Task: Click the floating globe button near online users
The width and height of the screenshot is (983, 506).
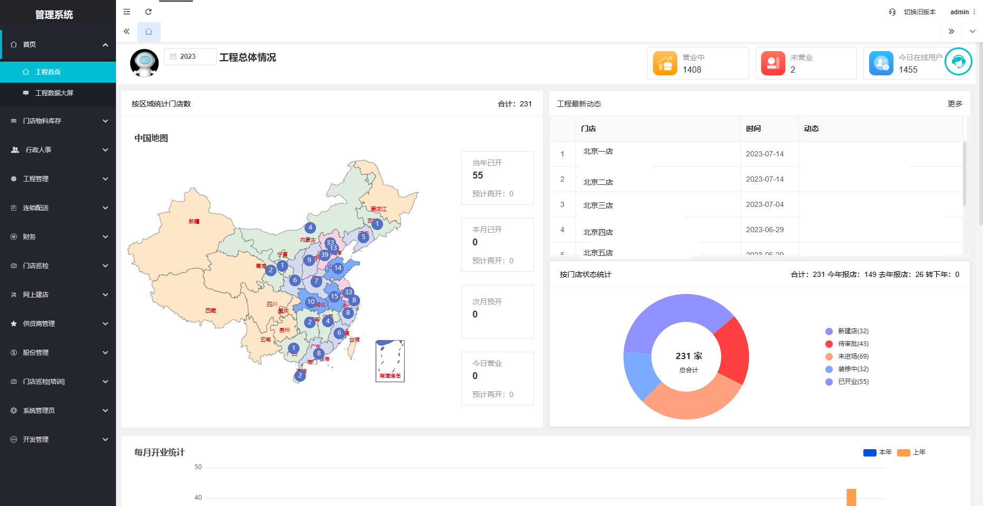Action: tap(959, 62)
